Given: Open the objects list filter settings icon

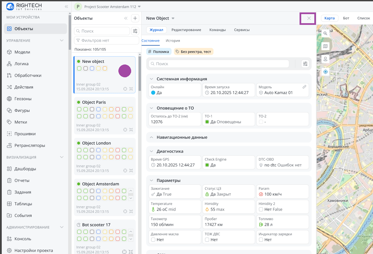Looking at the screenshot, I should (135, 31).
